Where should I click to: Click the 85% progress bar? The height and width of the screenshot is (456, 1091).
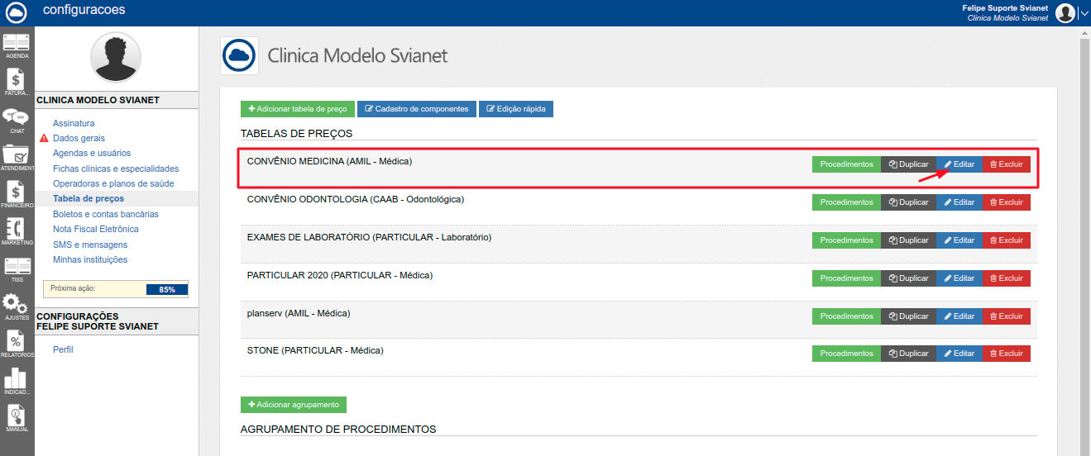coord(166,289)
